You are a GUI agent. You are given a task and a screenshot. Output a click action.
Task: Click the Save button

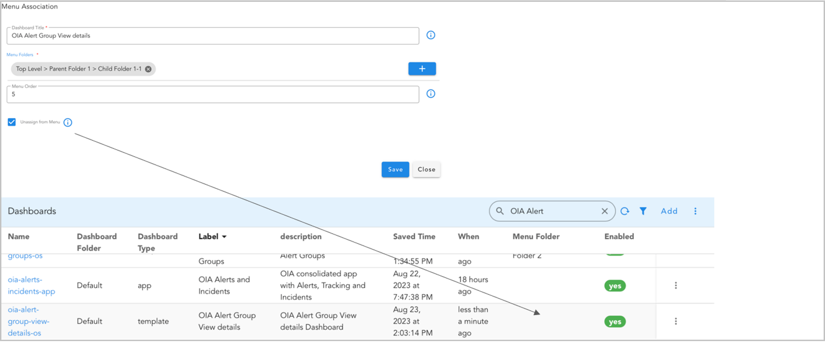click(x=395, y=170)
